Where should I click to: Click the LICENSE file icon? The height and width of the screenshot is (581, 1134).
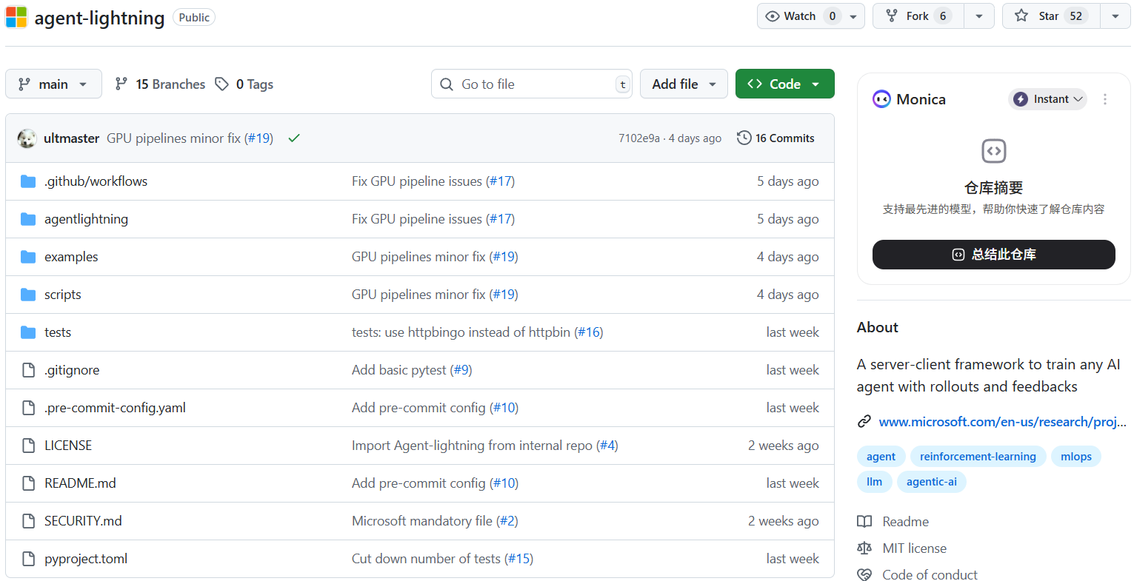point(28,446)
